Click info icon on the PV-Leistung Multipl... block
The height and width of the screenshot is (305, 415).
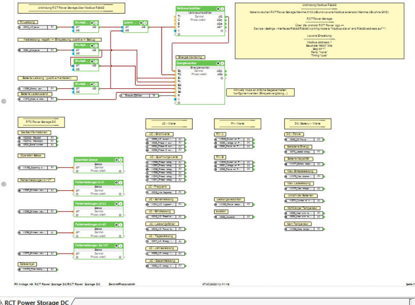coord(96,23)
